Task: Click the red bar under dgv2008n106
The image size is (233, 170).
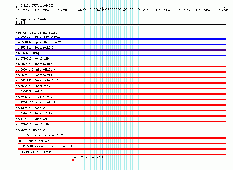Action: tap(120, 72)
